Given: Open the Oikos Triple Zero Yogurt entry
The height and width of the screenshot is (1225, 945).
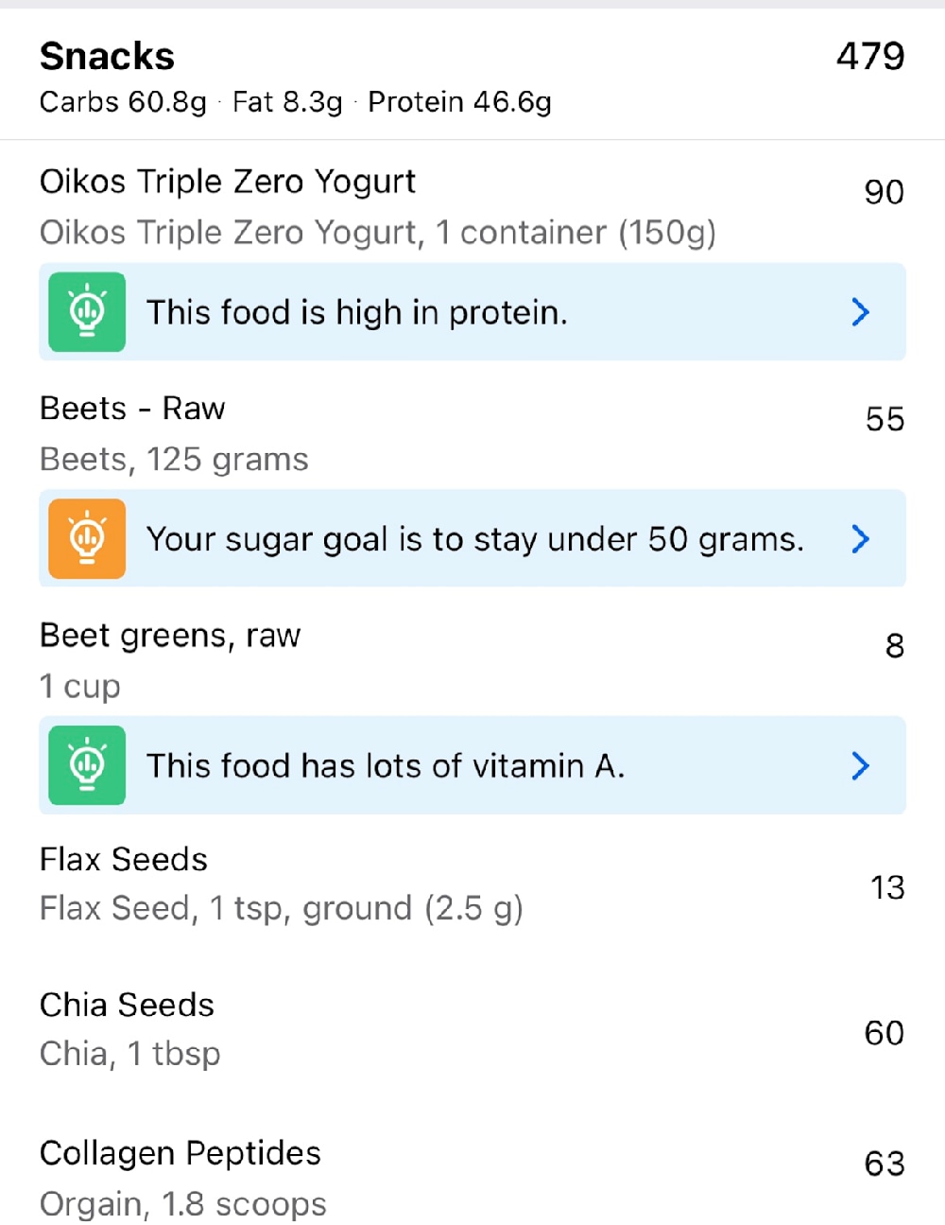Looking at the screenshot, I should (228, 182).
